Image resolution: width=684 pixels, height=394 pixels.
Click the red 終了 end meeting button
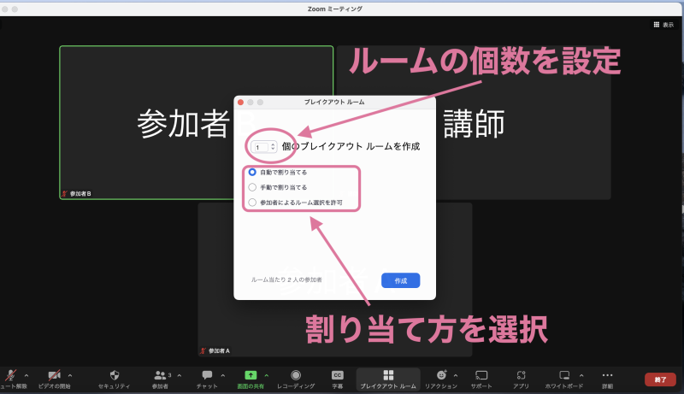click(660, 379)
